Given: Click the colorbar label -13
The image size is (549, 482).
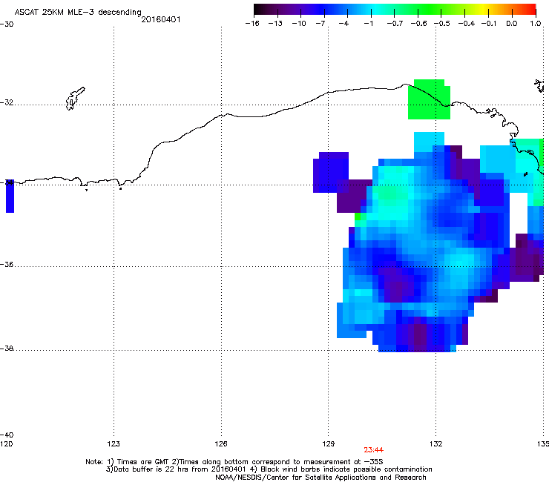Looking at the screenshot, I should point(275,24).
